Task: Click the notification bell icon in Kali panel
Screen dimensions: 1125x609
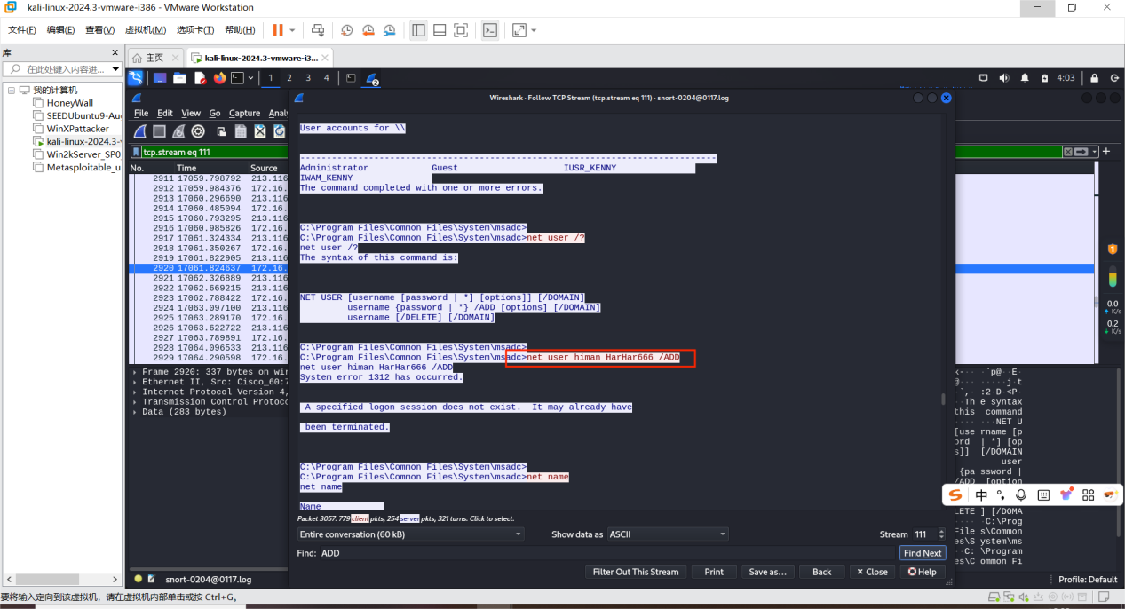Action: [1024, 78]
